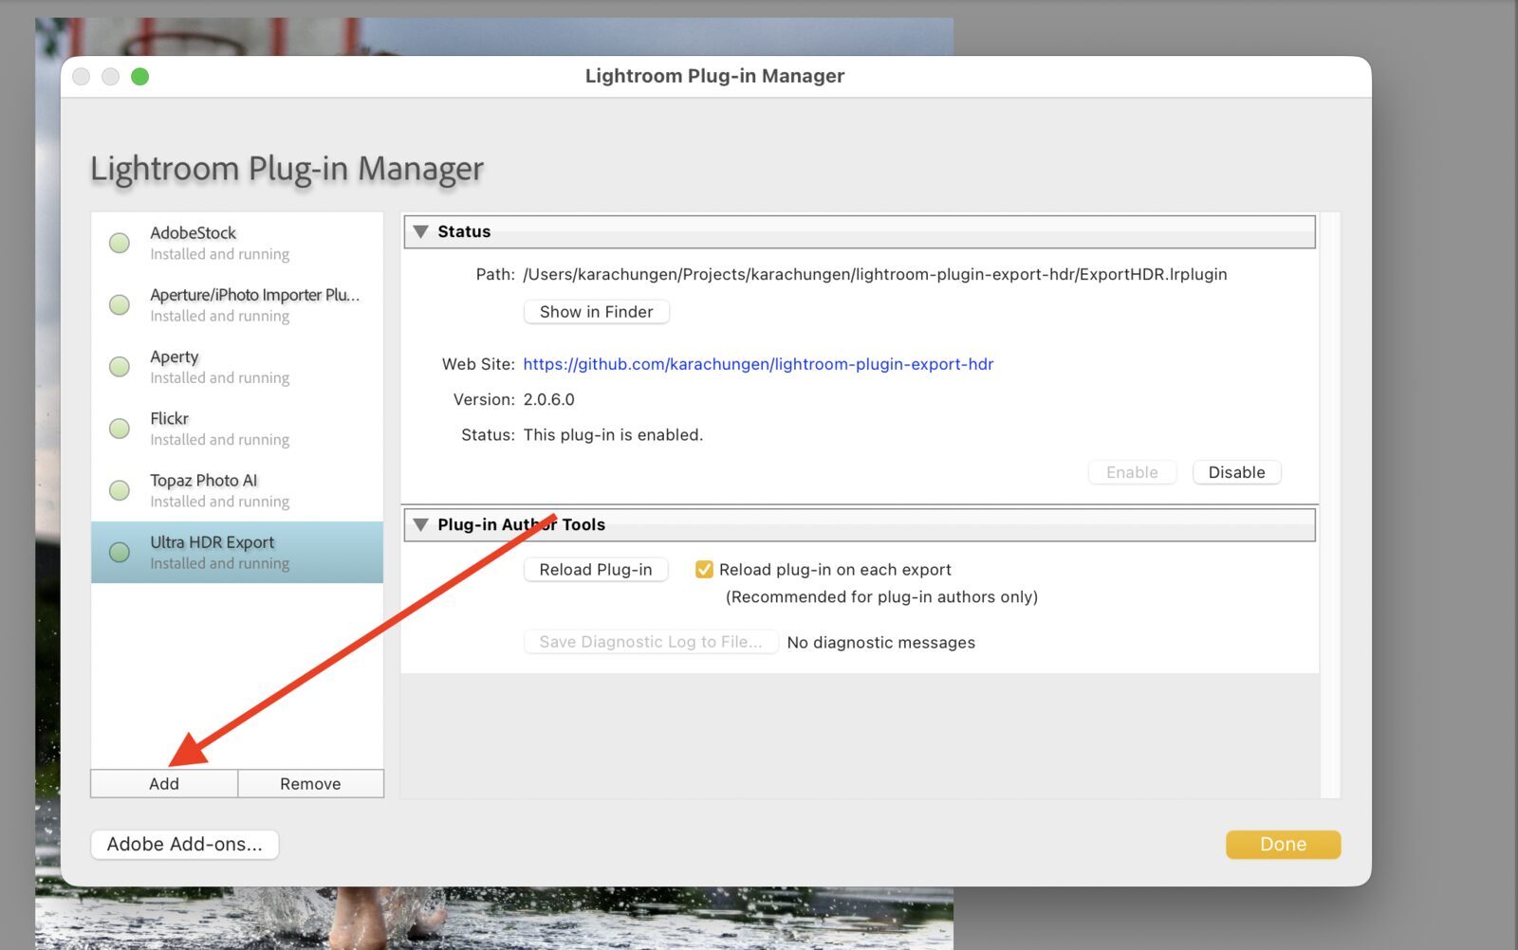Open Adobe Add-ons
This screenshot has width=1518, height=950.
coord(185,844)
